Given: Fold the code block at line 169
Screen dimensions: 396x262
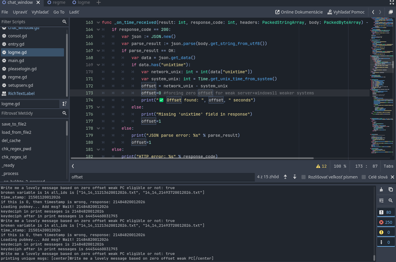Looking at the screenshot, I should pyautogui.click(x=98, y=65).
